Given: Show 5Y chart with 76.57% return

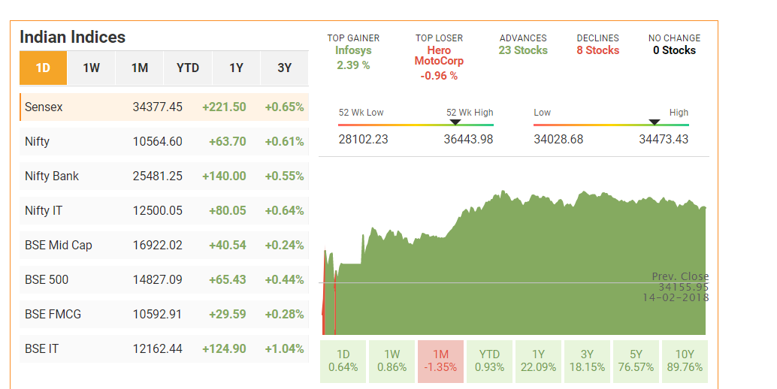Looking at the screenshot, I should 636,361.
